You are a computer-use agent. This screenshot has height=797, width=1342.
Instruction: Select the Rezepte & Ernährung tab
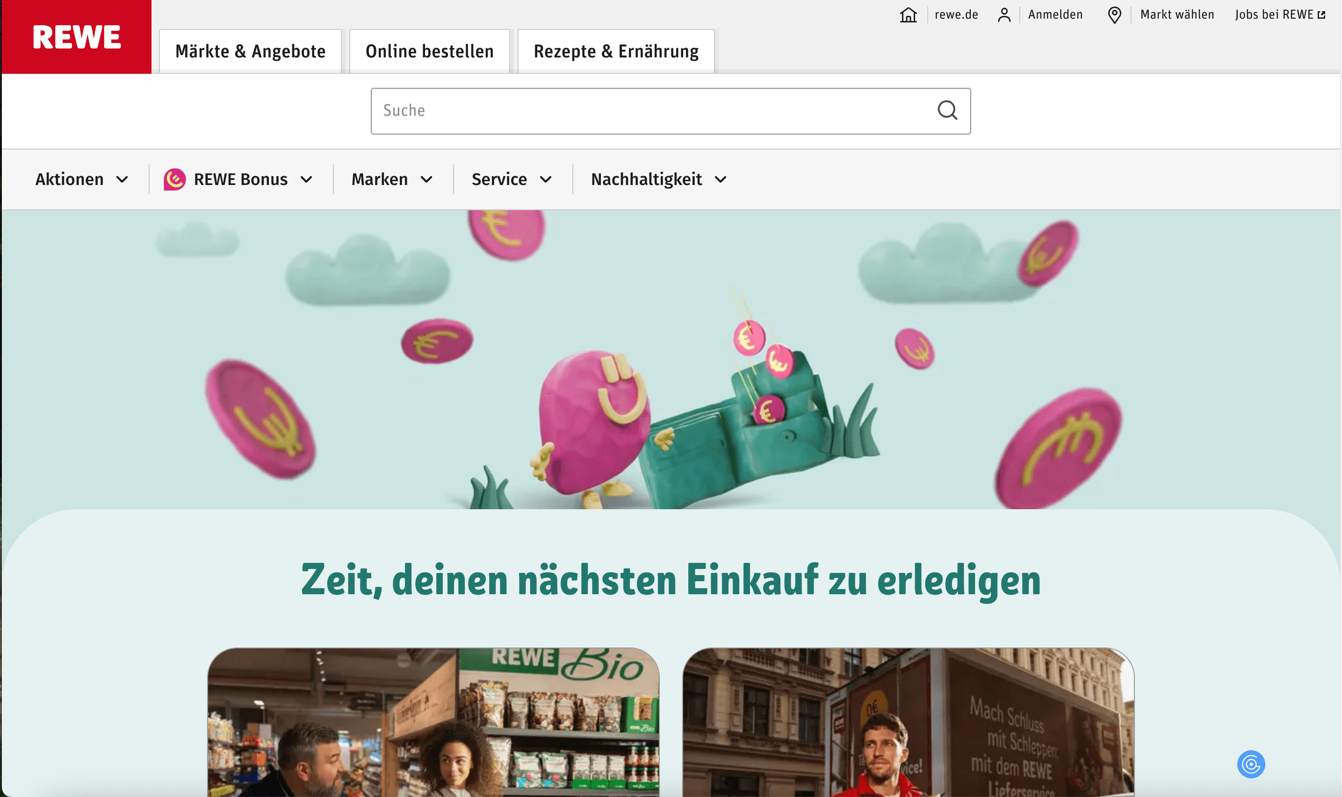tap(616, 51)
